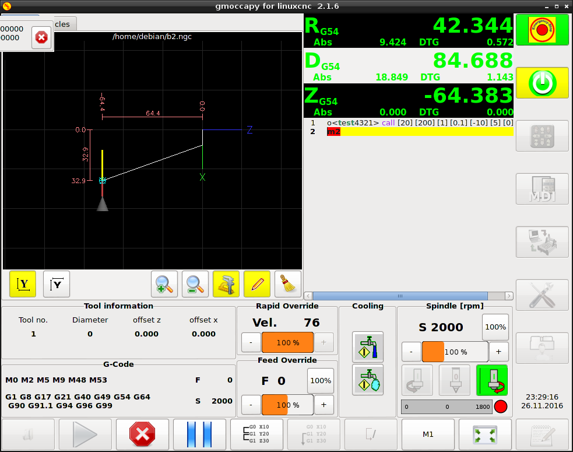Start spindle in reverse
Viewport: 573px width, 452px height.
pos(417,380)
